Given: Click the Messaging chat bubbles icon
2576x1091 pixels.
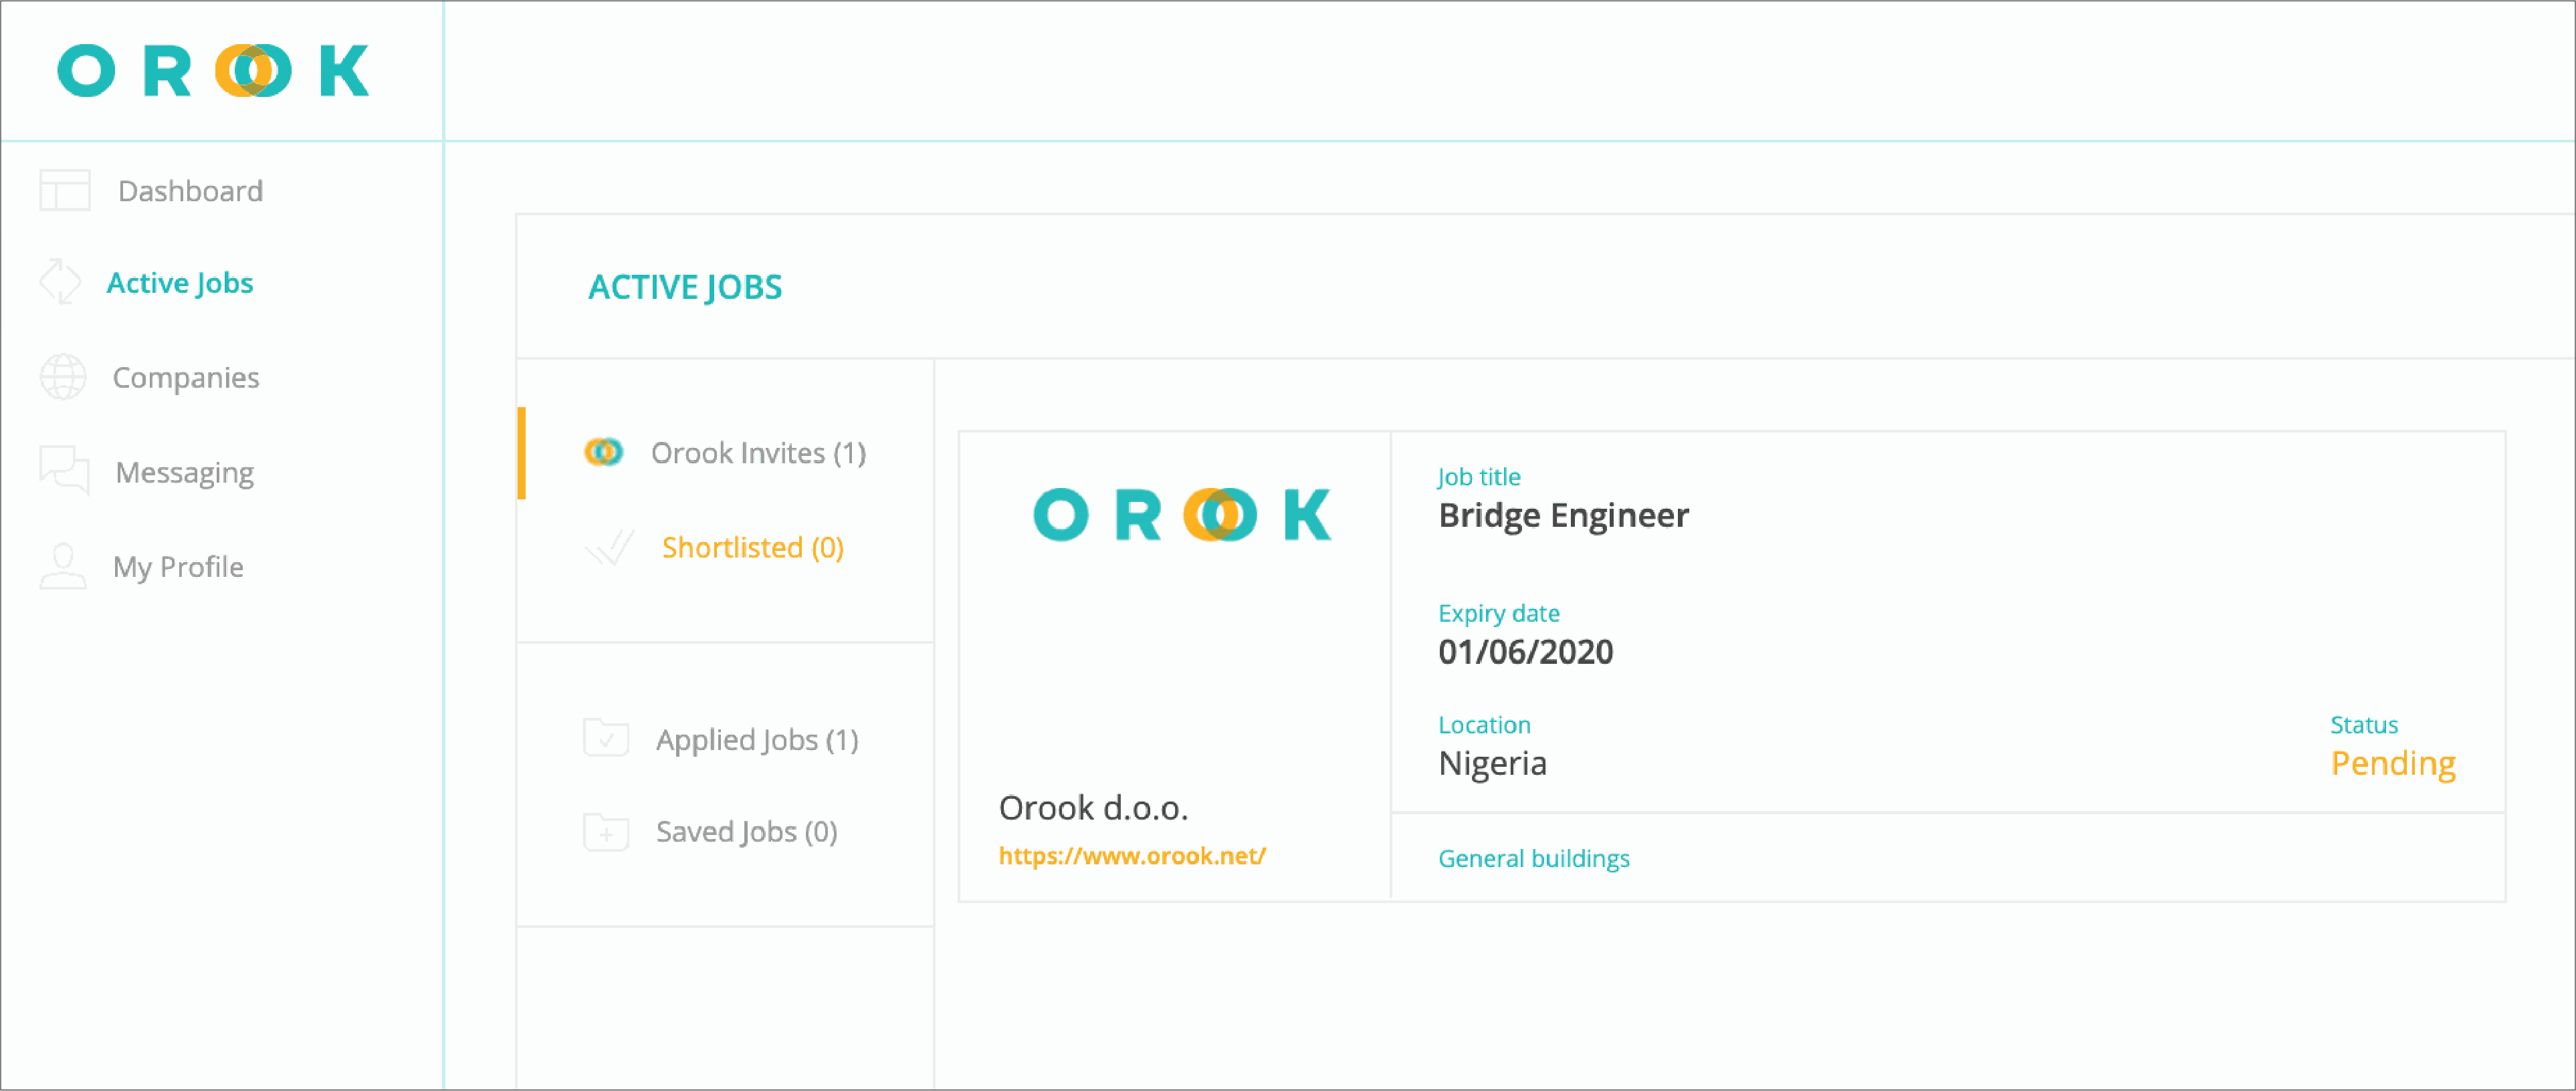Looking at the screenshot, I should (64, 471).
